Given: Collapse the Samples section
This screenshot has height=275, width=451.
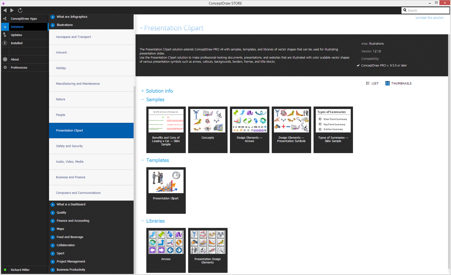Looking at the screenshot, I should [143, 99].
